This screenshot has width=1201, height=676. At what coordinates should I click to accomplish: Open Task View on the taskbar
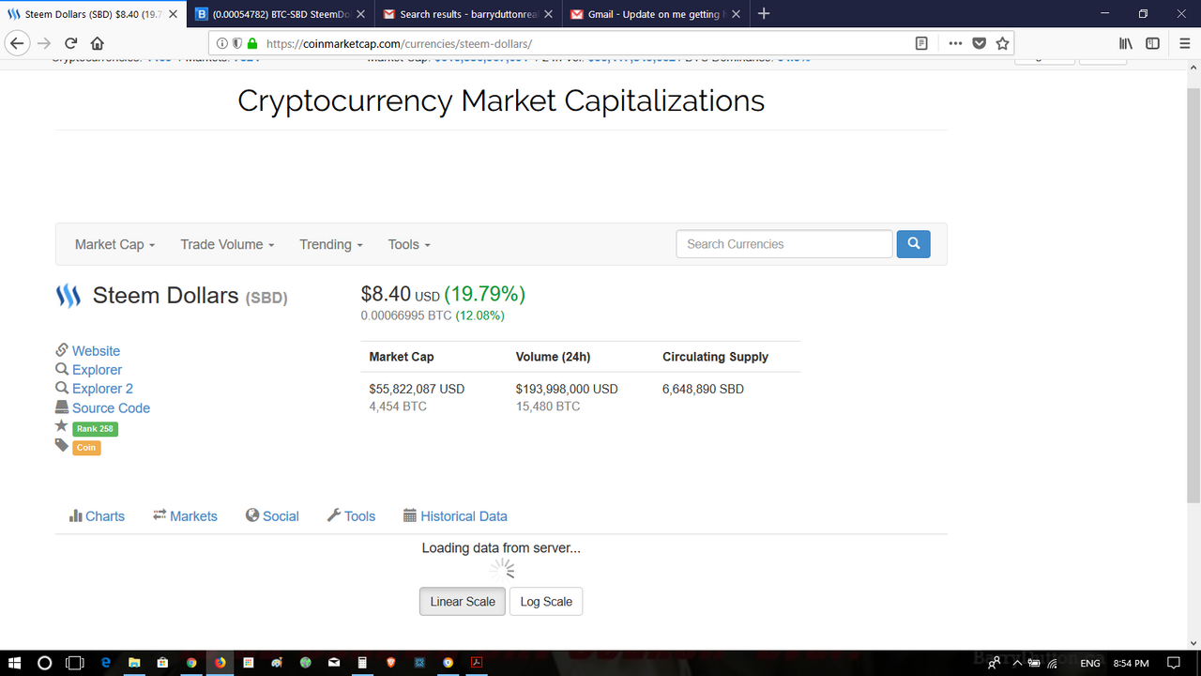[75, 663]
